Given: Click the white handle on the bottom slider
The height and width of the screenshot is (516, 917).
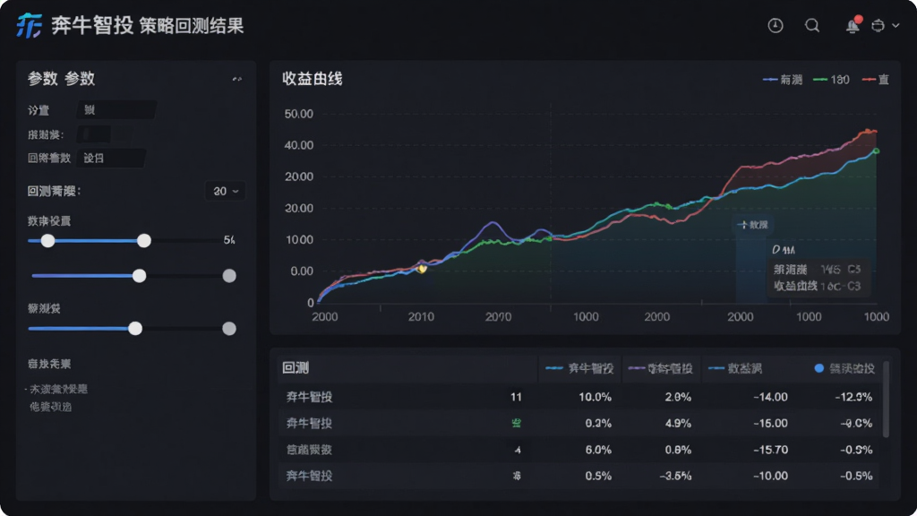Looking at the screenshot, I should pyautogui.click(x=135, y=328).
